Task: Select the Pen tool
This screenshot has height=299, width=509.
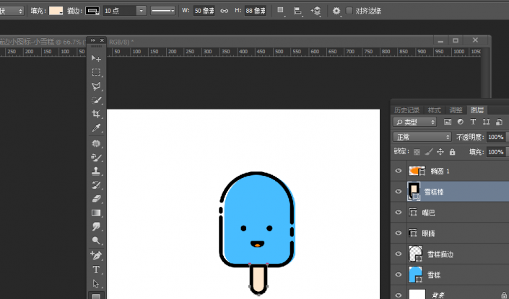Action: pyautogui.click(x=96, y=256)
